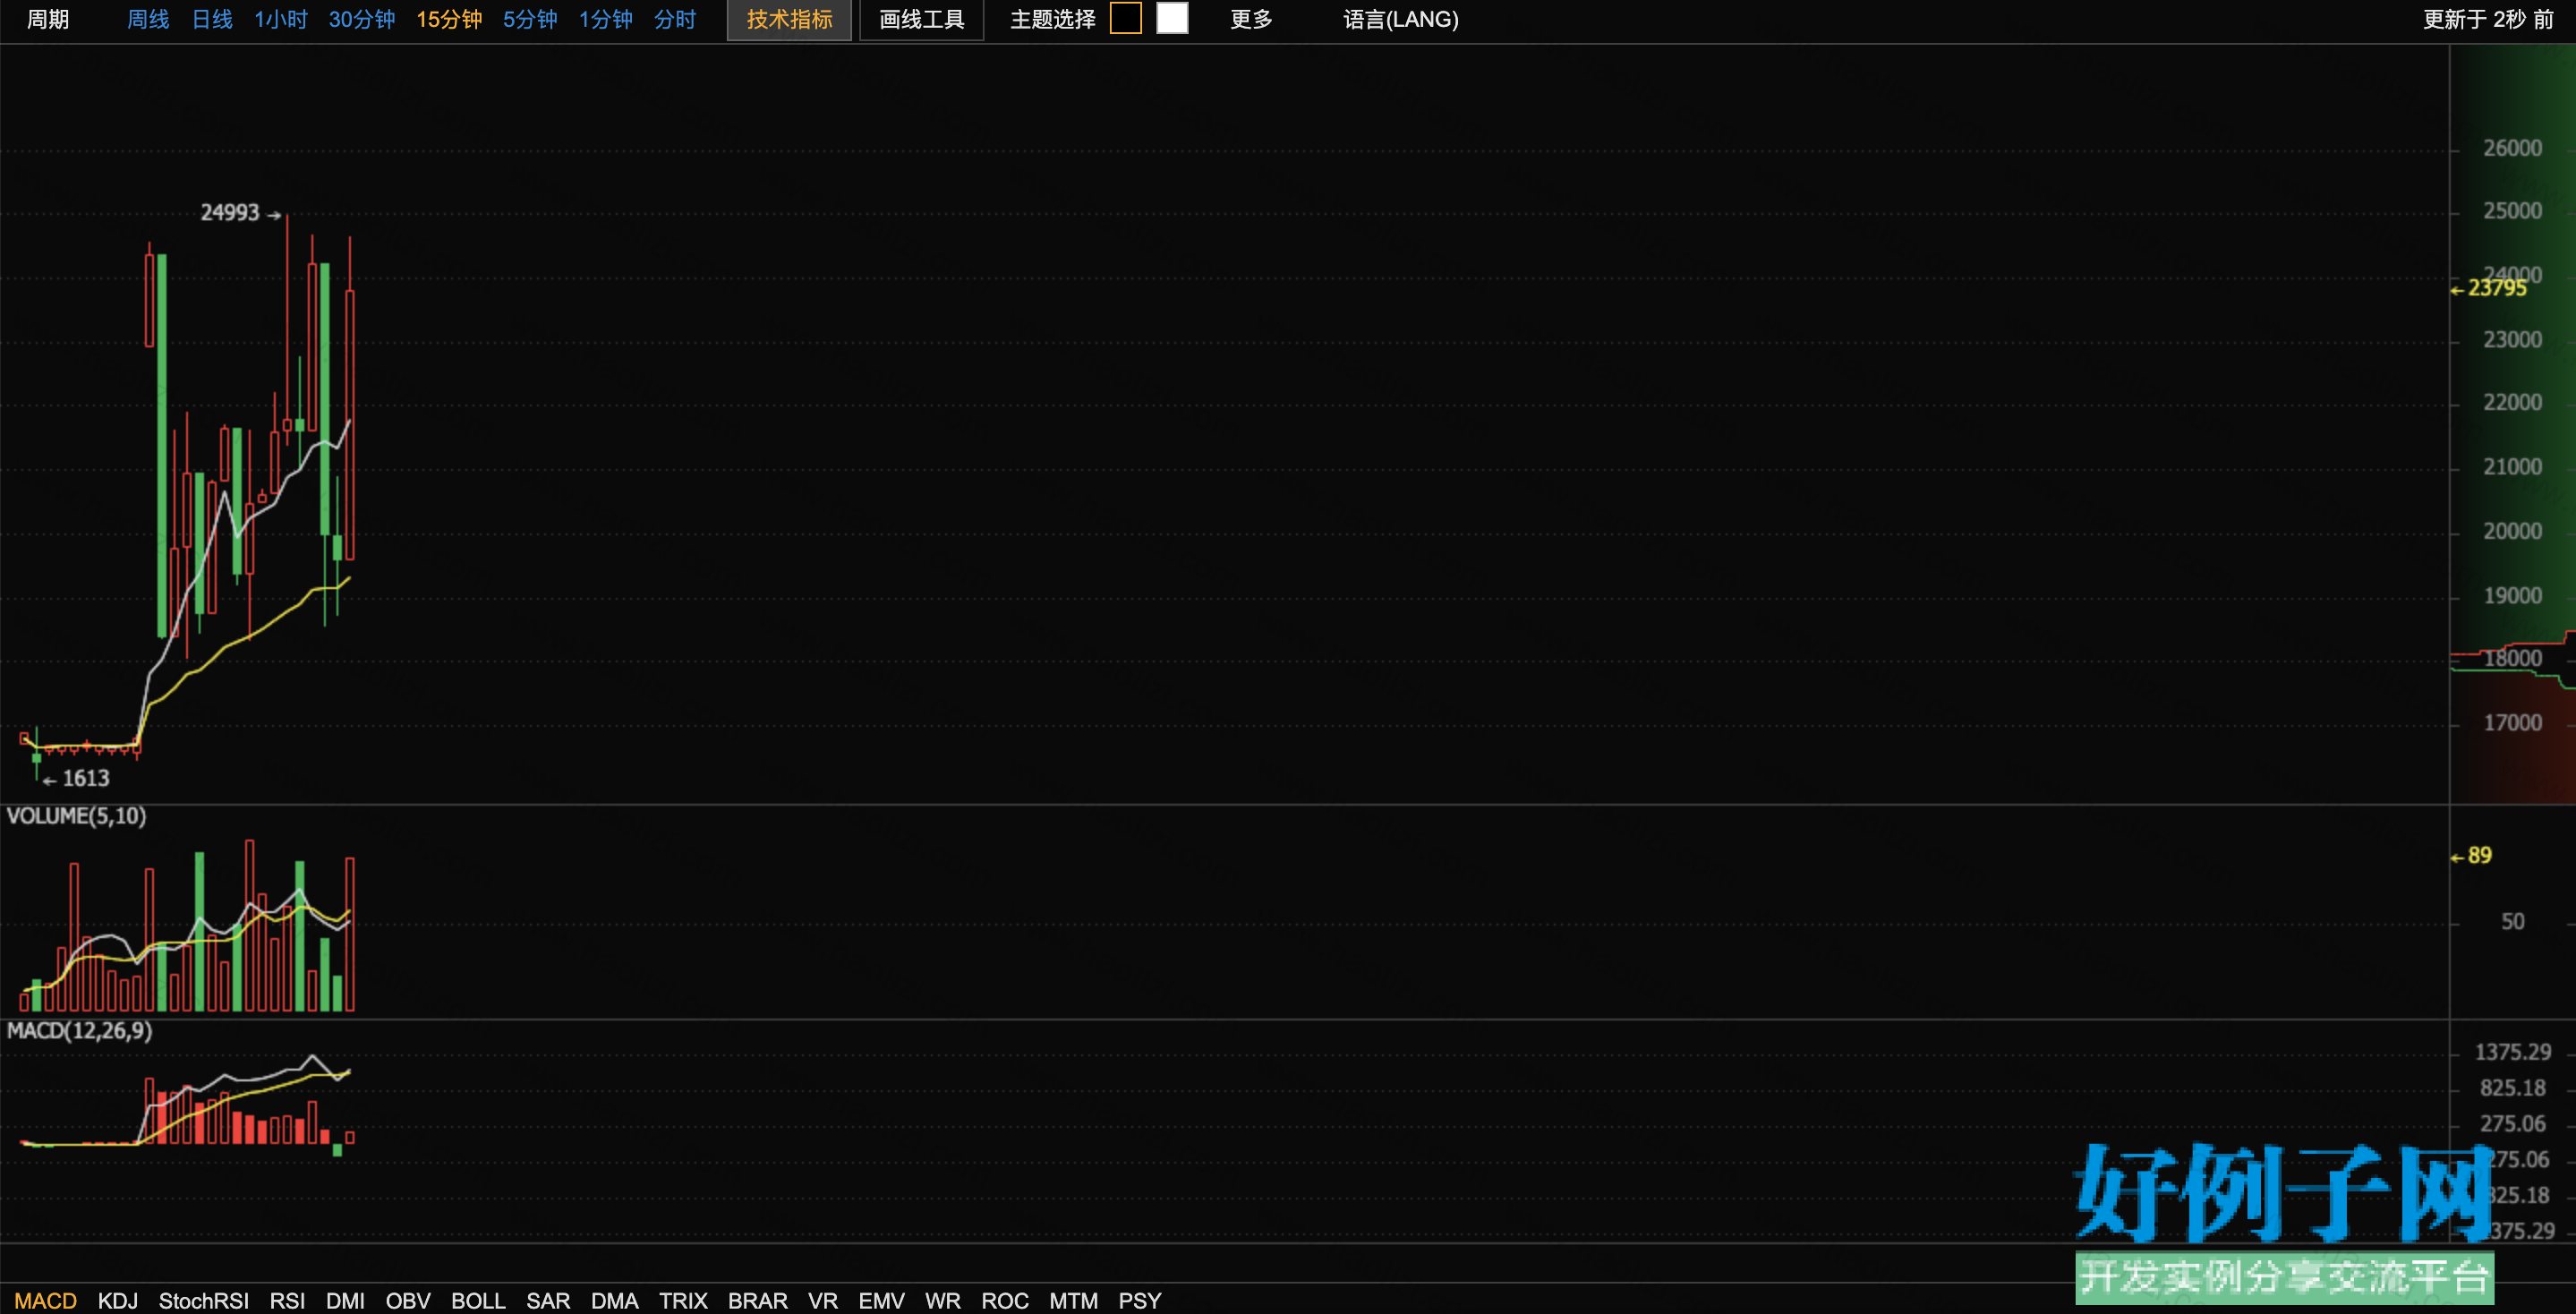Select the EMV indicator

coord(881,1300)
